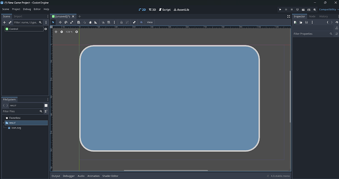Open the Project menu
Viewport: 339px width, 179px height.
click(x=16, y=9)
